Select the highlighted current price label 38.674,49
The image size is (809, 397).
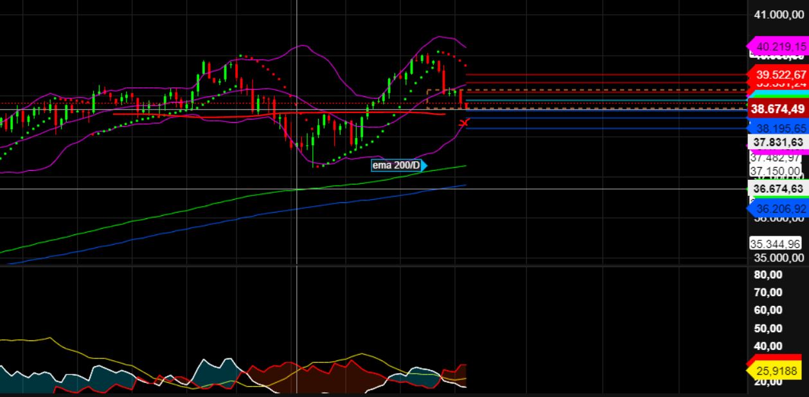[x=778, y=109]
